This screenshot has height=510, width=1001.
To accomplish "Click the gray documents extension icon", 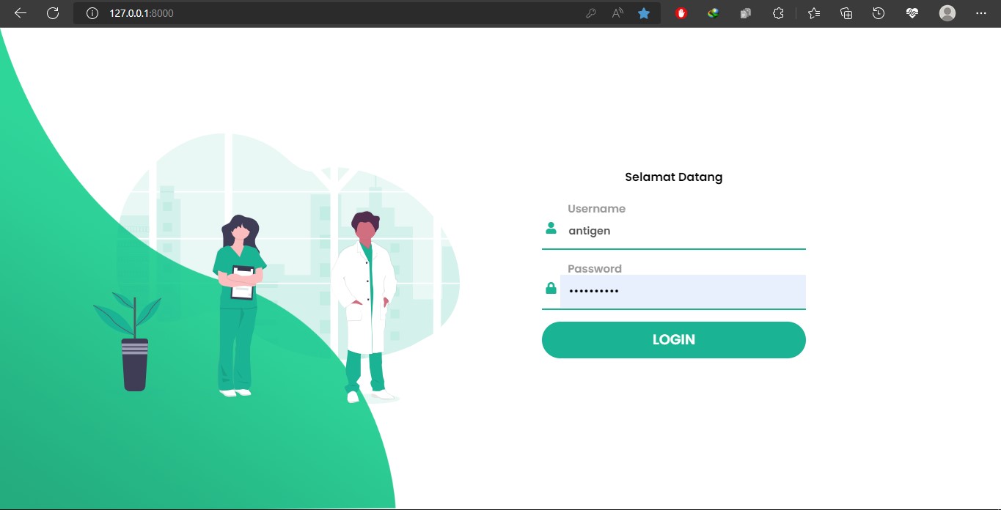I will [x=745, y=13].
